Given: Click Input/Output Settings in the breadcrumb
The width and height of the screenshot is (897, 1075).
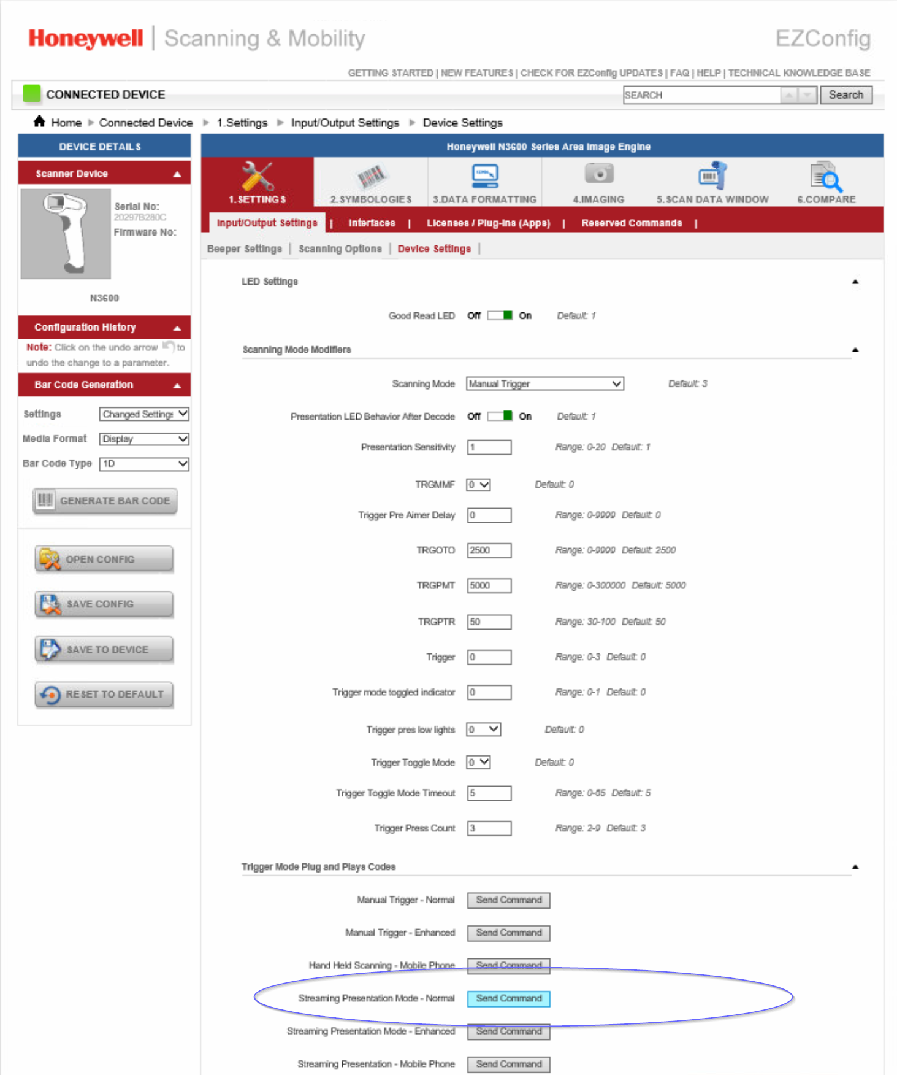Looking at the screenshot, I should click(345, 123).
